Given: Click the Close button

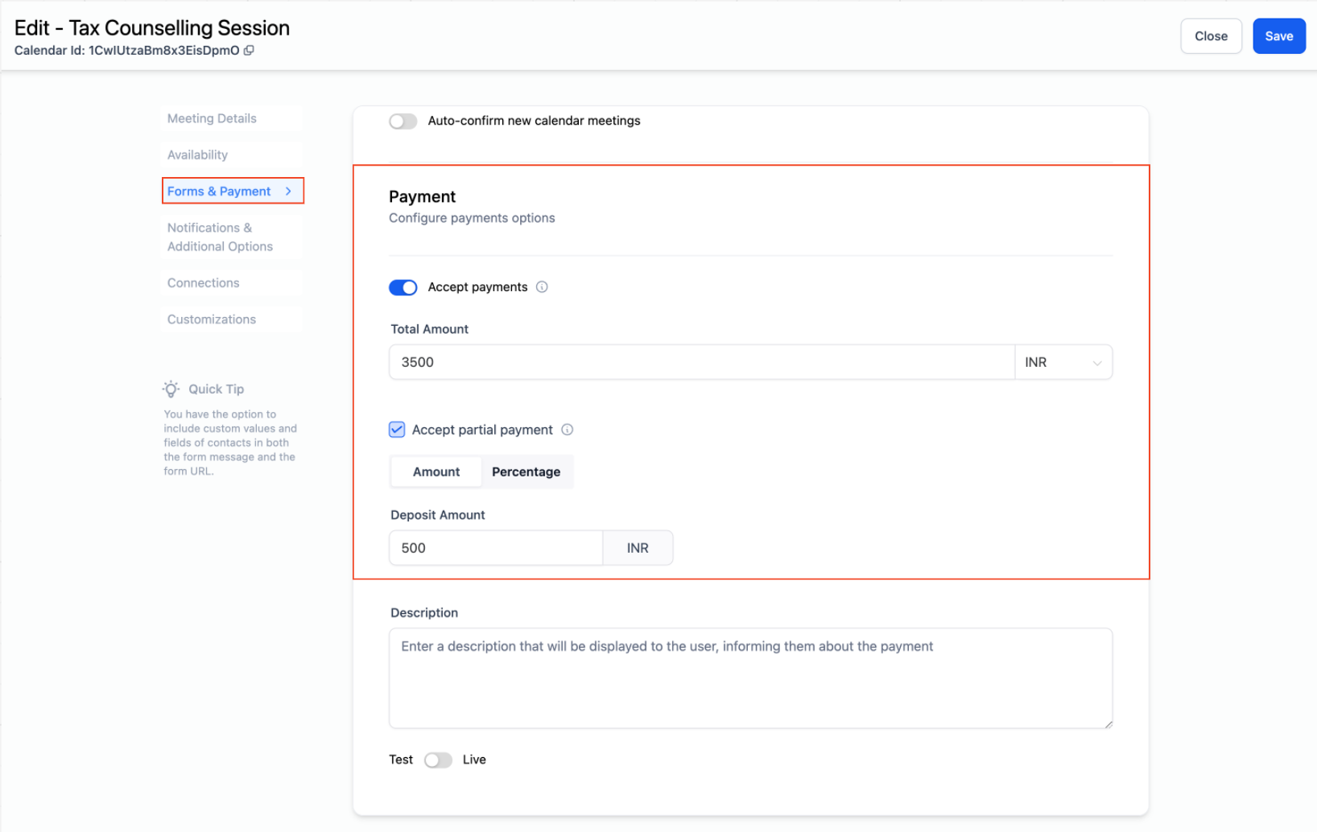Looking at the screenshot, I should pos(1210,36).
